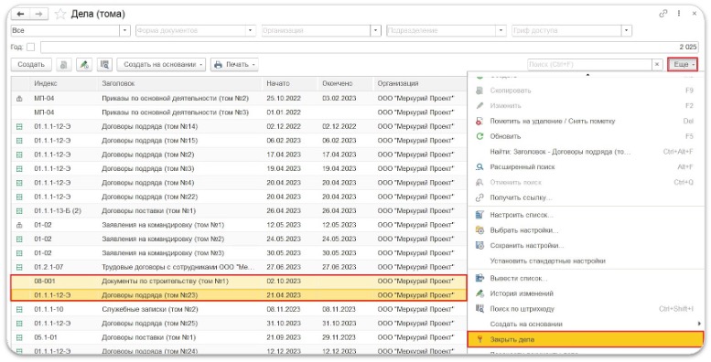Select row Приказы по основной деятельности (том №3)
The image size is (711, 362).
coord(239,112)
